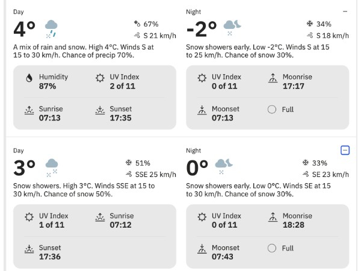The height and width of the screenshot is (271, 361).
Task: Click the 3° day snow showers icon
Action: coord(52,168)
